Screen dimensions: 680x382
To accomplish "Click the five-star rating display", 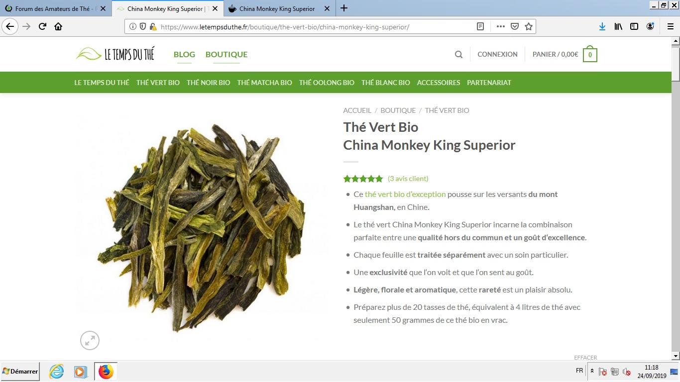I will 363,179.
